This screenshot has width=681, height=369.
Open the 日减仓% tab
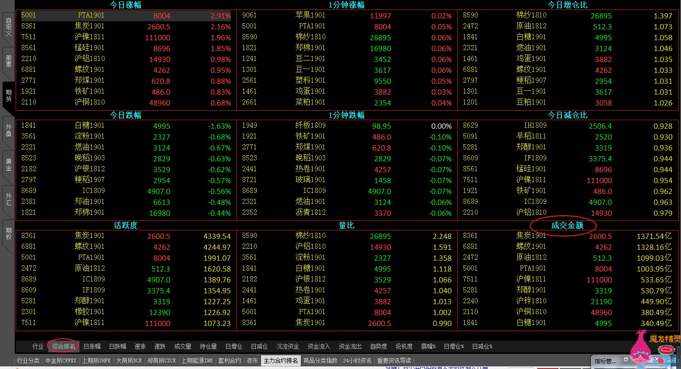[x=482, y=347]
